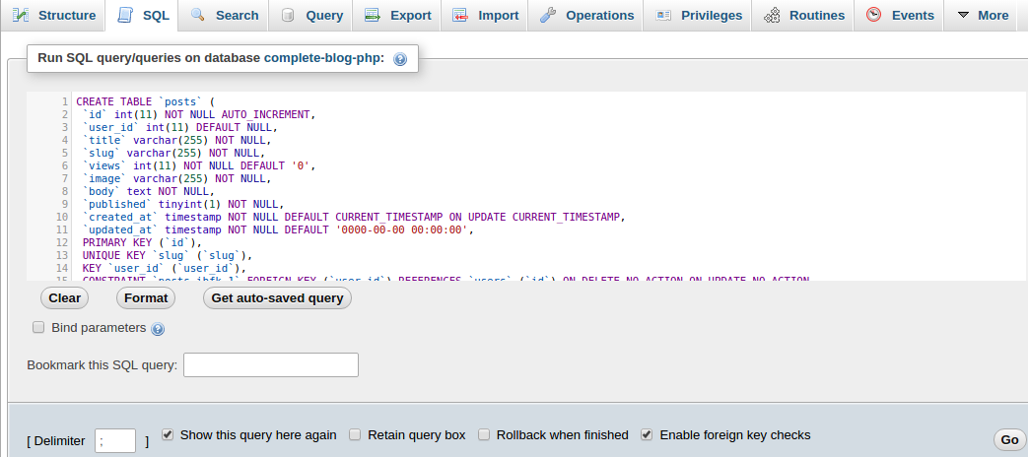Open the Privileges tab

click(698, 15)
